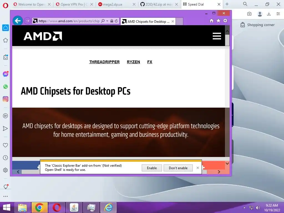Open IE tools gear menu
The width and height of the screenshot is (284, 213).
click(225, 21)
